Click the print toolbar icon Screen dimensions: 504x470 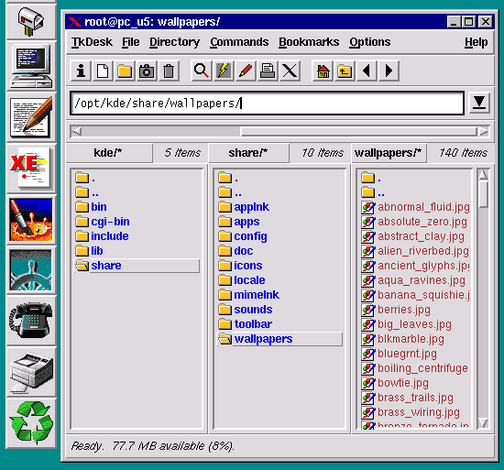(268, 71)
